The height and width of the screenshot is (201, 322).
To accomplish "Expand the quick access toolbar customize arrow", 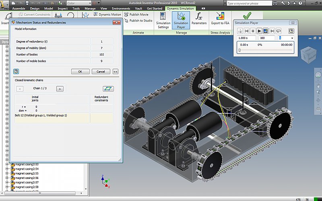I will tap(99, 3).
